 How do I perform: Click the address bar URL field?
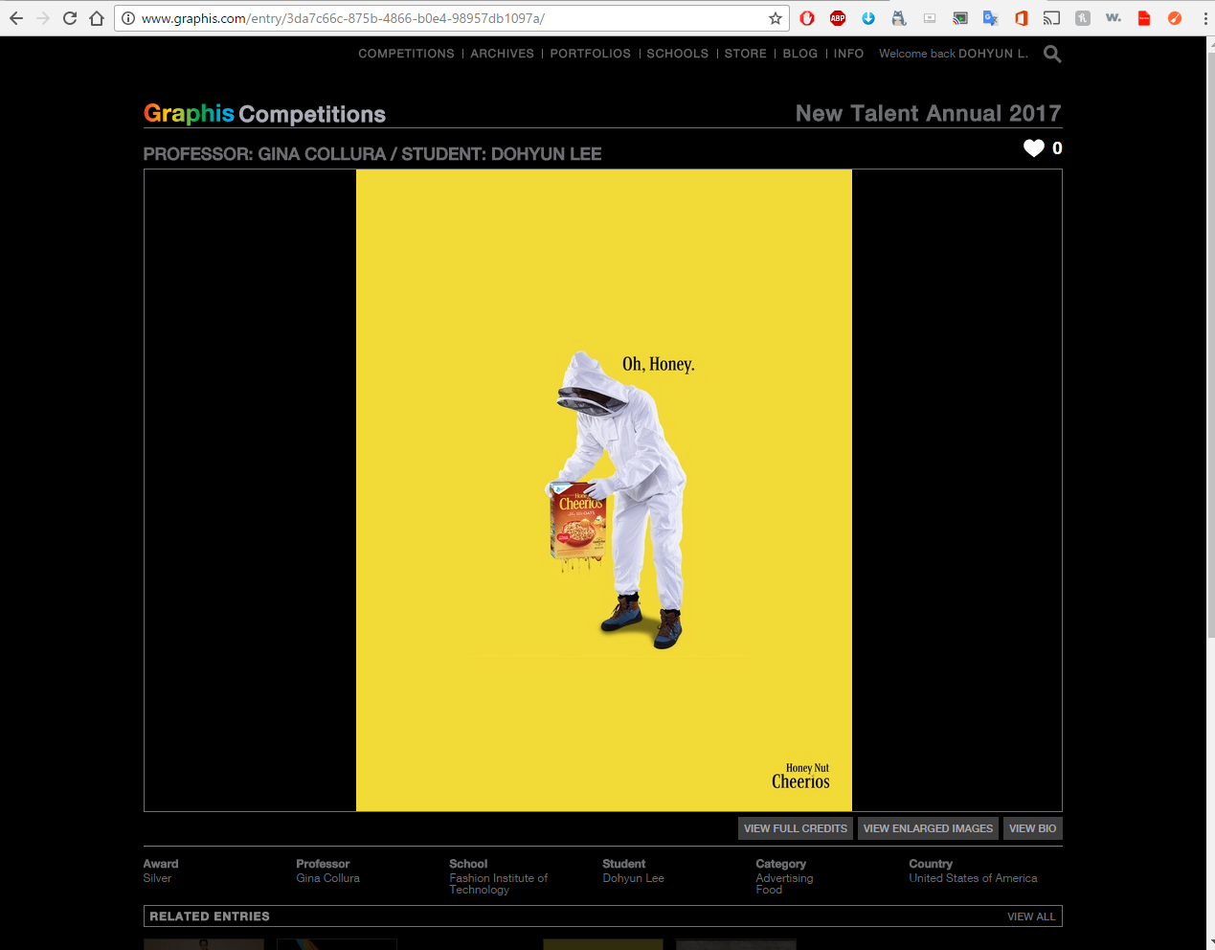coord(450,18)
